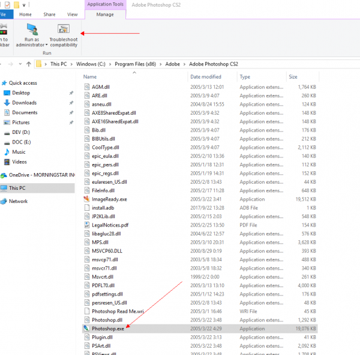The width and height of the screenshot is (360, 355).
Task: Click the Forward navigation arrow
Action: point(11,64)
